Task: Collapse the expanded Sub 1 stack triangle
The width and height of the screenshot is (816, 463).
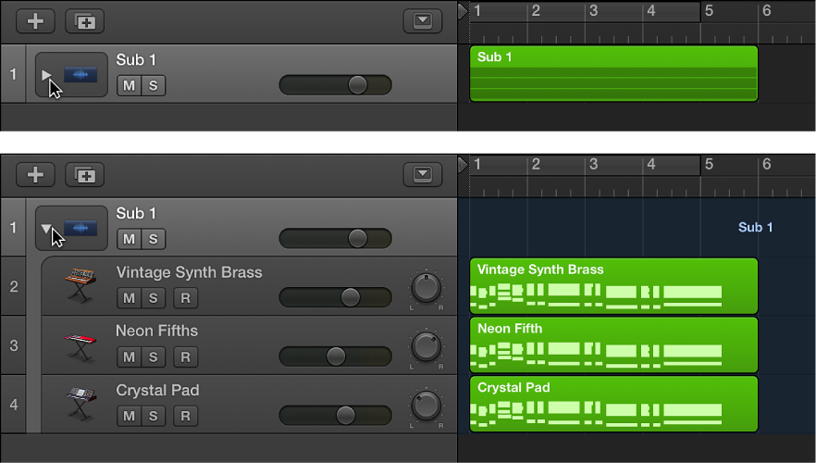Action: click(46, 228)
